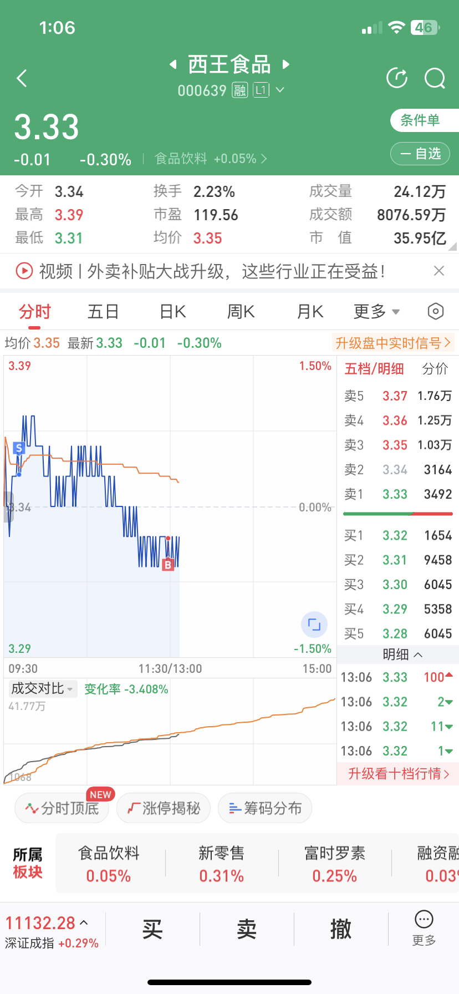Open 分时顶底 feature button

tap(62, 808)
